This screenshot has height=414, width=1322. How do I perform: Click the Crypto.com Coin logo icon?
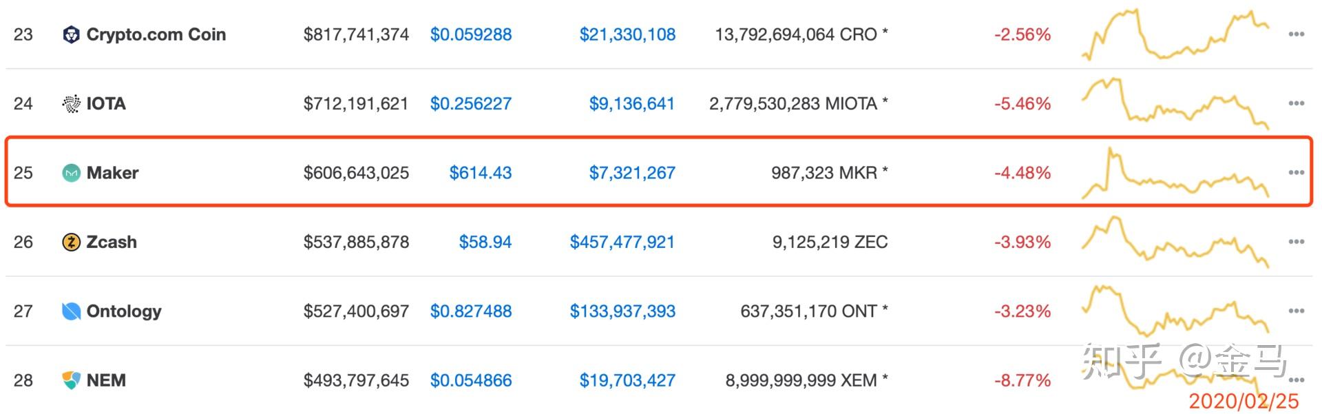71,34
